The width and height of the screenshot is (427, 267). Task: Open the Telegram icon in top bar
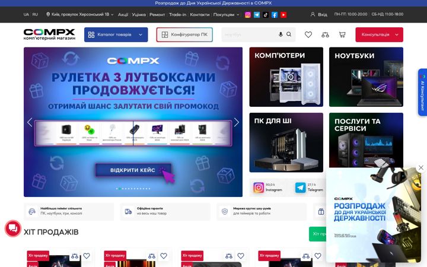[257, 15]
